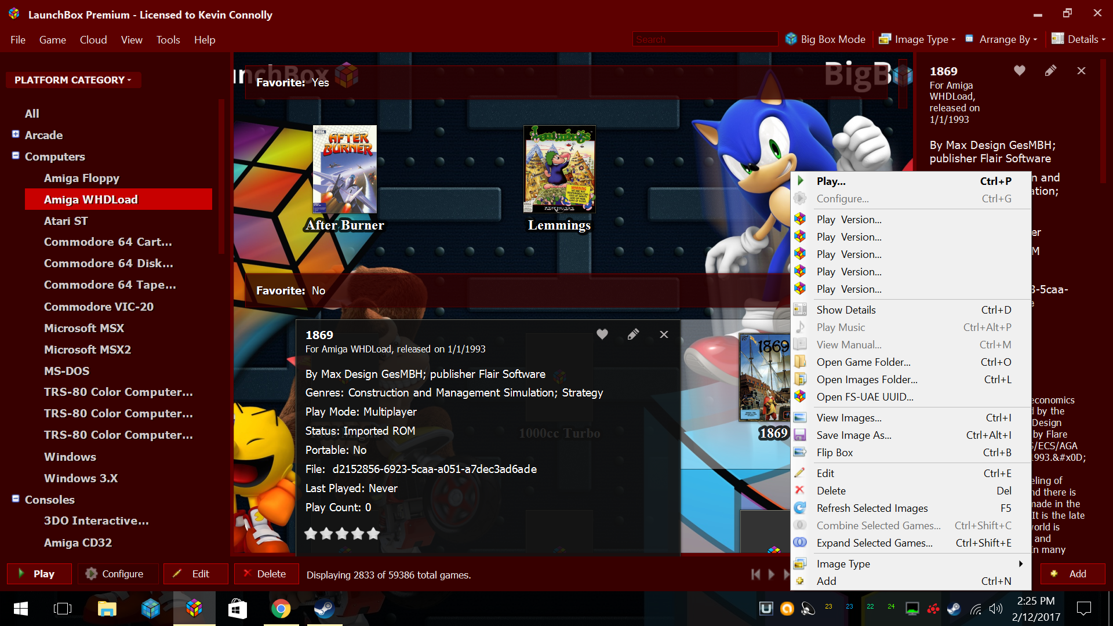Open Image Type submenu in context menu
Image resolution: width=1113 pixels, height=626 pixels.
(911, 563)
